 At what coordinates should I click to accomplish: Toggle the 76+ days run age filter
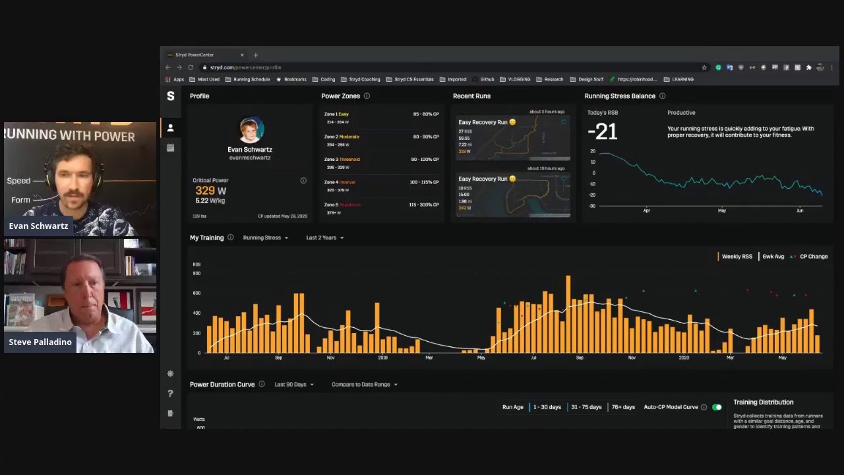click(622, 407)
